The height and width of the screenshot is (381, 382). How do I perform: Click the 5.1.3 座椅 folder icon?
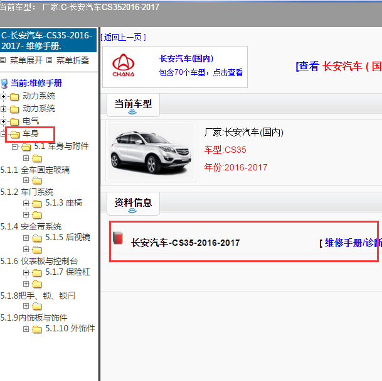(37, 204)
